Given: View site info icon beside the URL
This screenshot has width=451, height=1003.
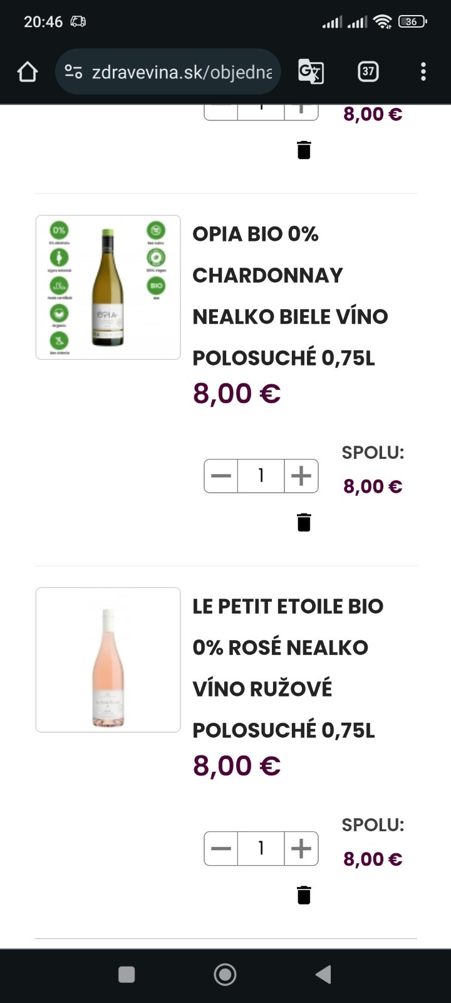Looking at the screenshot, I should 73,71.
